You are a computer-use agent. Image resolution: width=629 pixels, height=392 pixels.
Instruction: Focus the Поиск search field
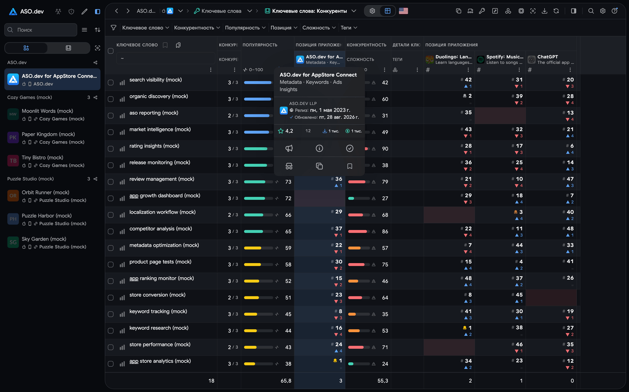[x=41, y=30]
